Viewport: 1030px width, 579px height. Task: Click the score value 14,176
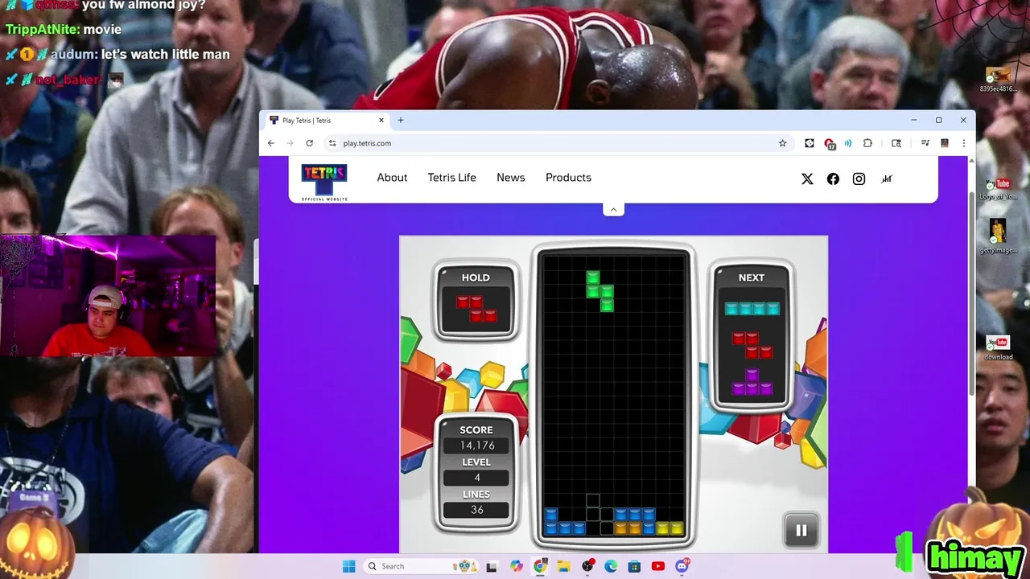[x=476, y=446]
